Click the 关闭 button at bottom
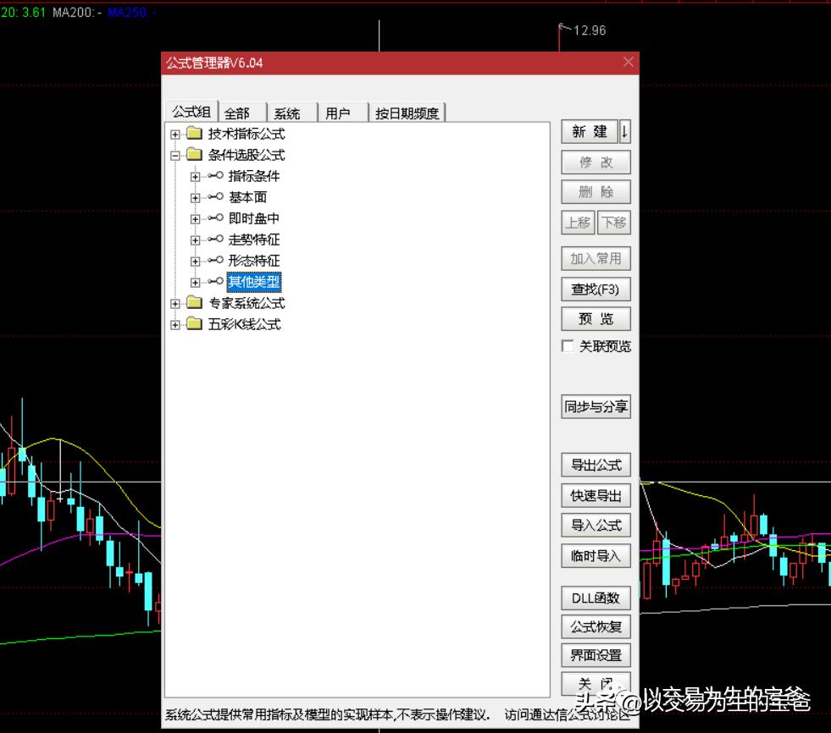Viewport: 831px width, 733px height. 596,684
